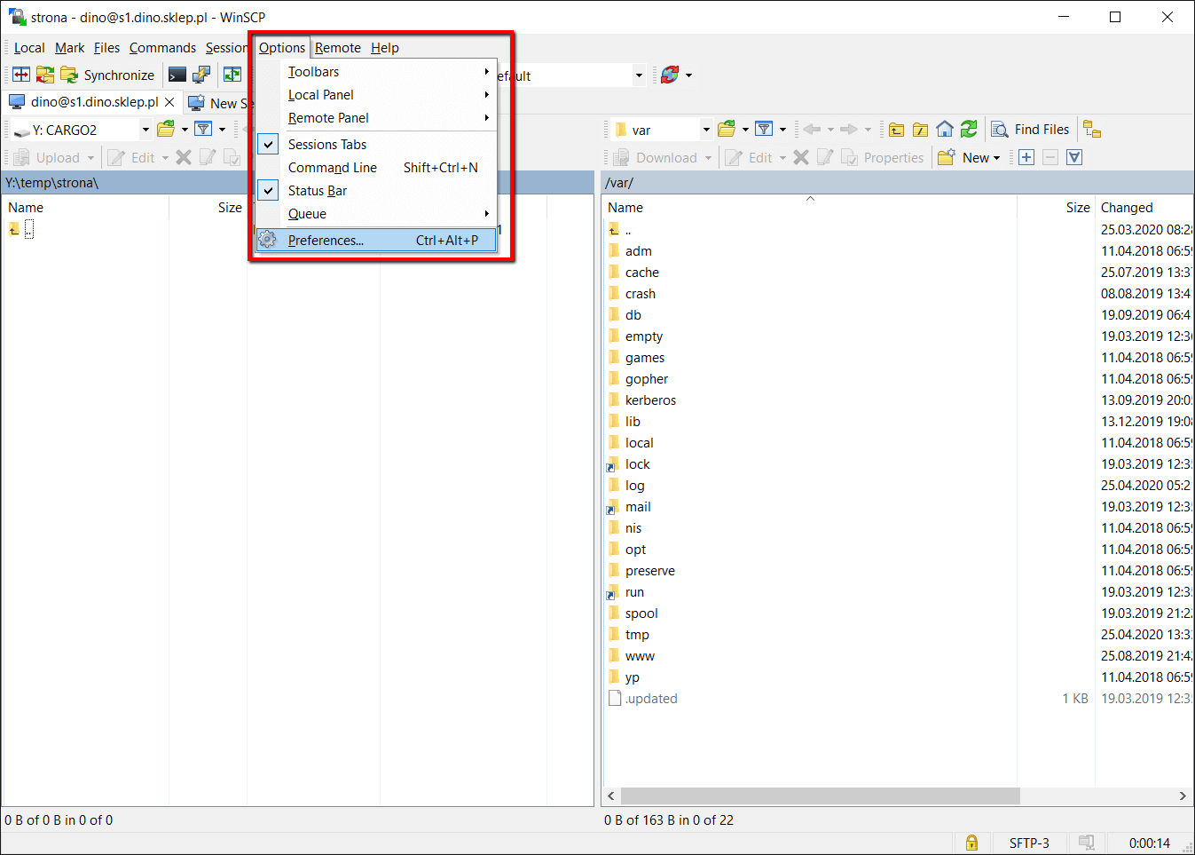
Task: Click the Synchronize Browsing icon
Action: tap(232, 75)
